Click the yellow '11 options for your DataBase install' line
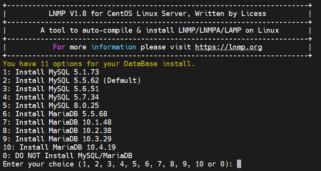This screenshot has height=171, width=321. [99, 64]
